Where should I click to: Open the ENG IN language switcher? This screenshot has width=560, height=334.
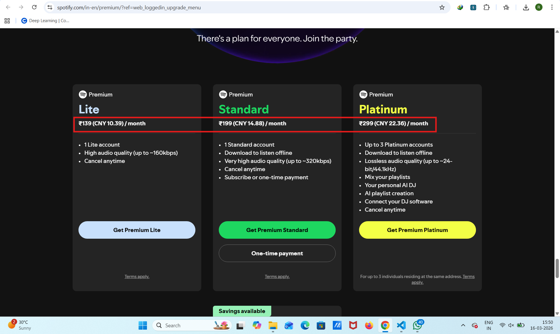click(489, 325)
